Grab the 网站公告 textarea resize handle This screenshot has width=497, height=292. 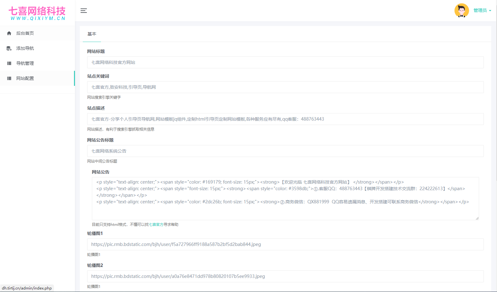(x=477, y=218)
